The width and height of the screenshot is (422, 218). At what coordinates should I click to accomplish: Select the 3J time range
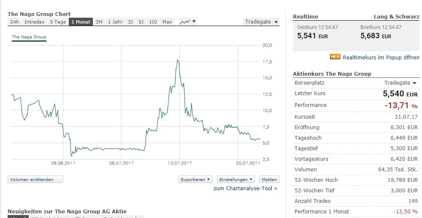point(130,22)
